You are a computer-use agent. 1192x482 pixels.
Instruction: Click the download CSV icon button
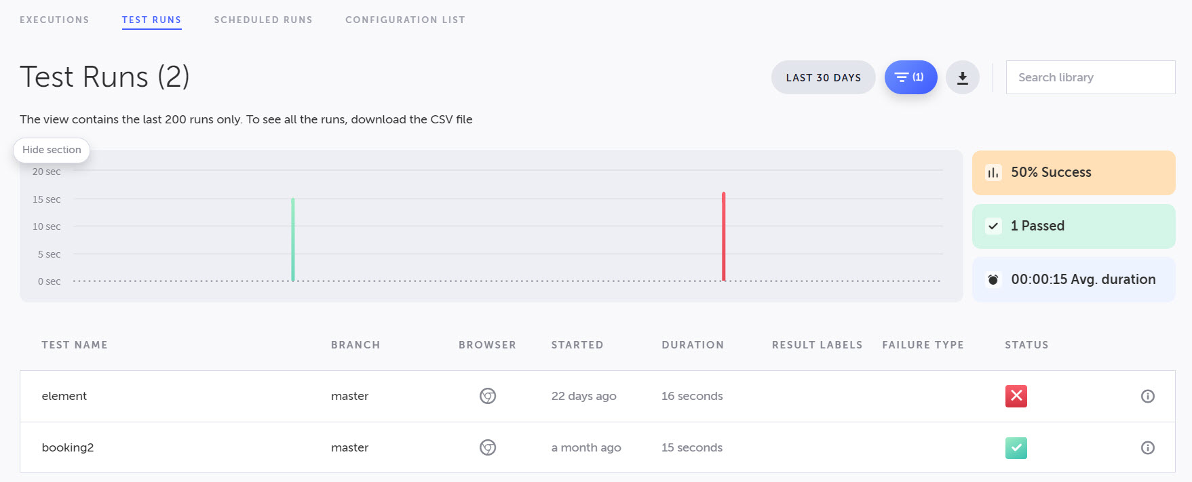pyautogui.click(x=962, y=78)
